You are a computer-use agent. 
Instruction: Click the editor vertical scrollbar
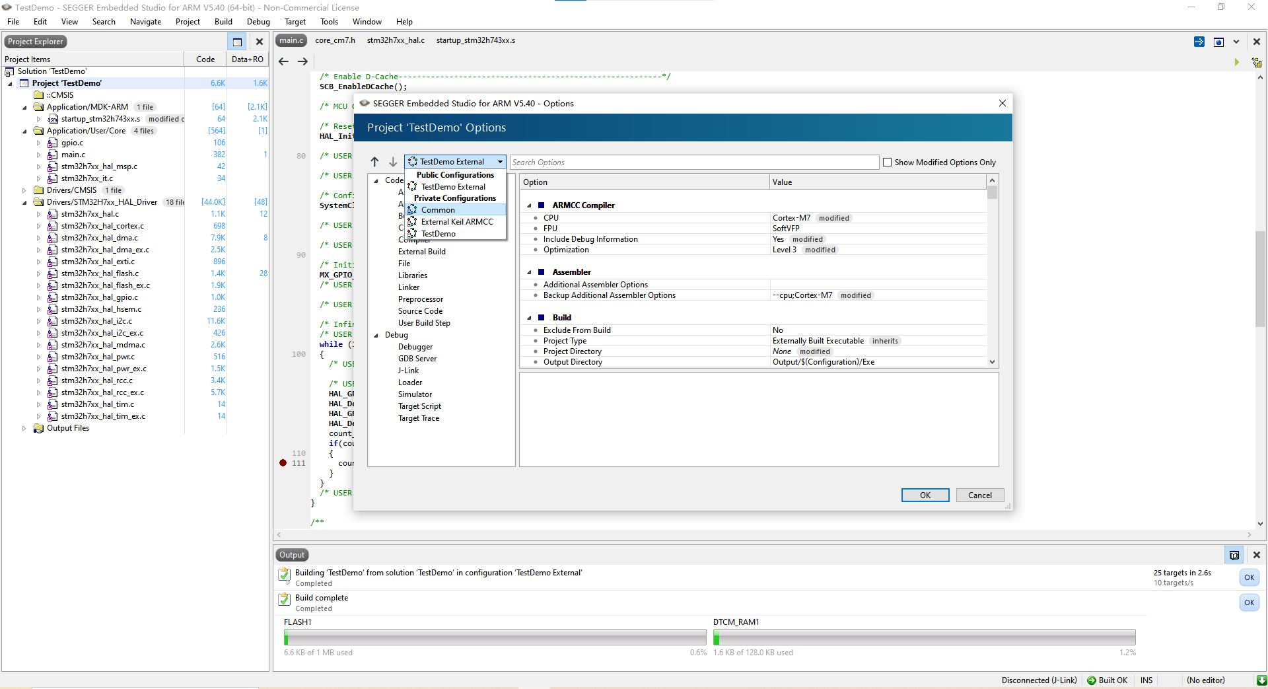(1260, 299)
